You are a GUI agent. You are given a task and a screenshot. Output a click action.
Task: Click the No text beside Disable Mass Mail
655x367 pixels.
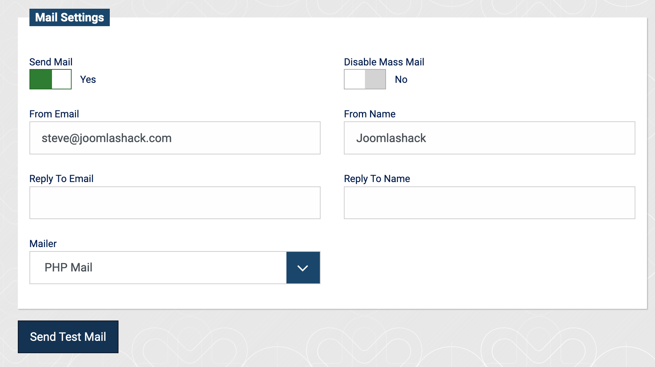(401, 80)
